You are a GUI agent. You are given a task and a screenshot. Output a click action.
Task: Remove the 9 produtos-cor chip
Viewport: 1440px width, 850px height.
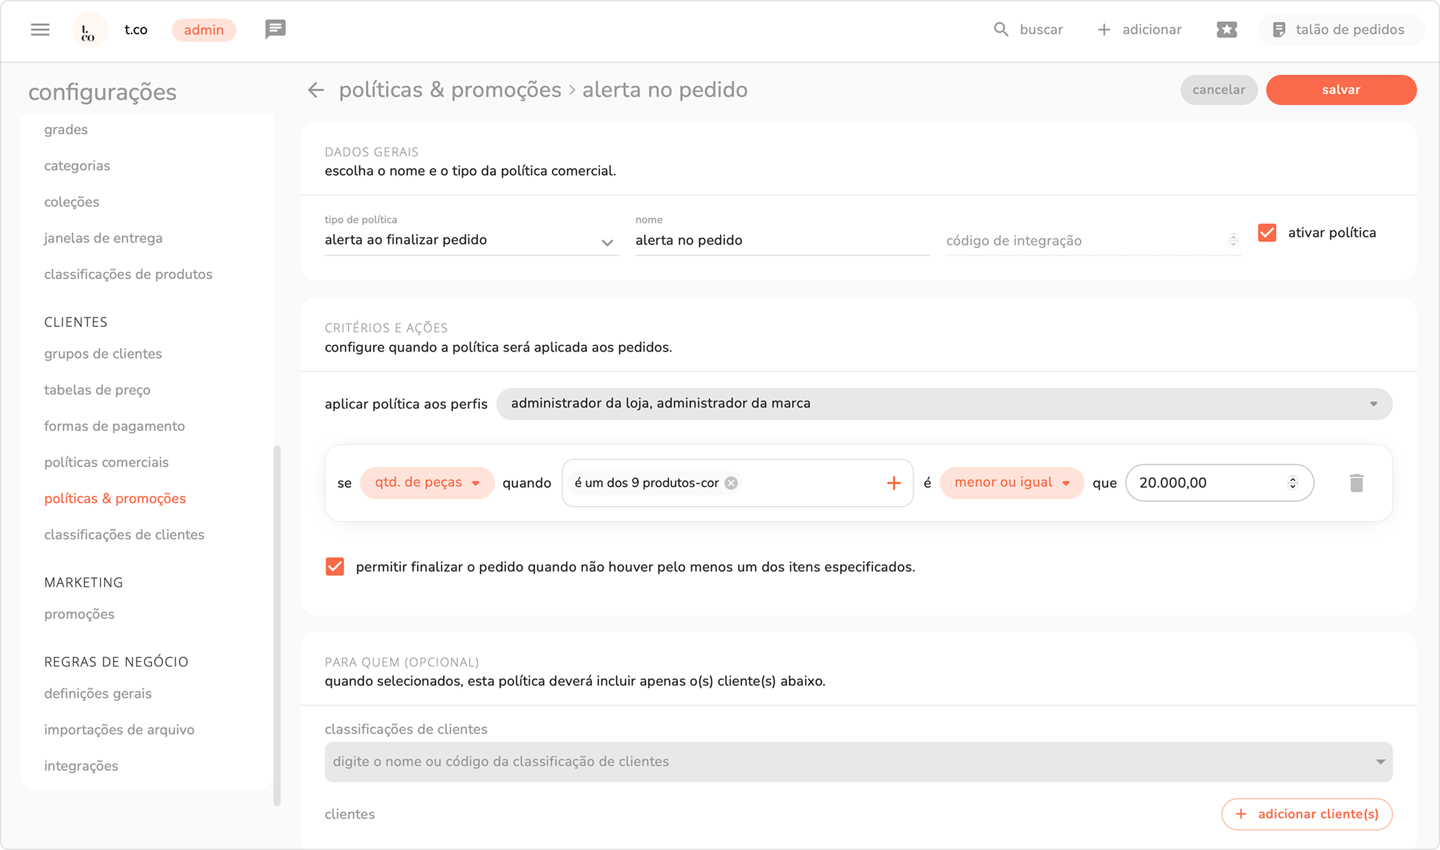731,483
